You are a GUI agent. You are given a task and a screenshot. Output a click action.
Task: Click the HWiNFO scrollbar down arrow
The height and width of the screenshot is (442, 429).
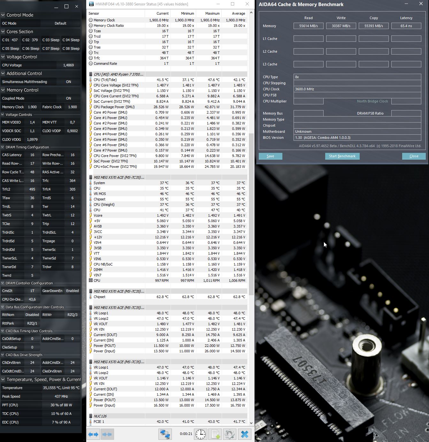pos(251,423)
